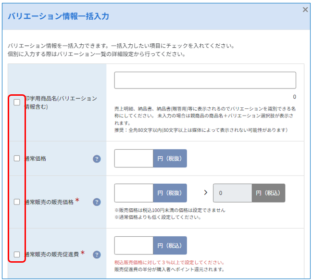Focus the 印字用商品名 text input field
The height and width of the screenshot is (280, 312).
click(x=205, y=80)
